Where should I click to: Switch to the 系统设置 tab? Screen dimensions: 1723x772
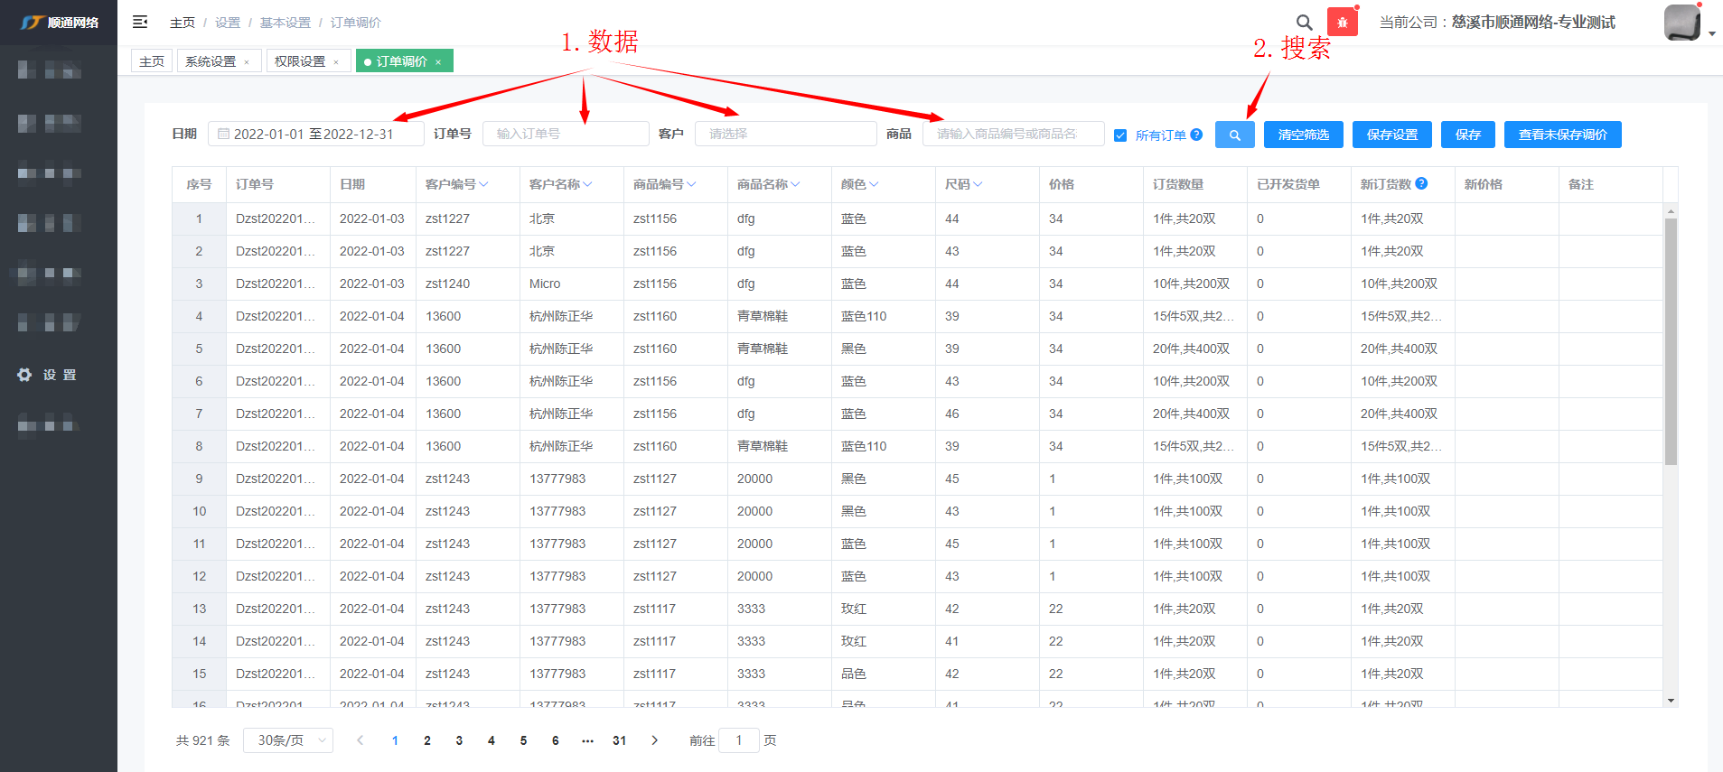(x=211, y=61)
